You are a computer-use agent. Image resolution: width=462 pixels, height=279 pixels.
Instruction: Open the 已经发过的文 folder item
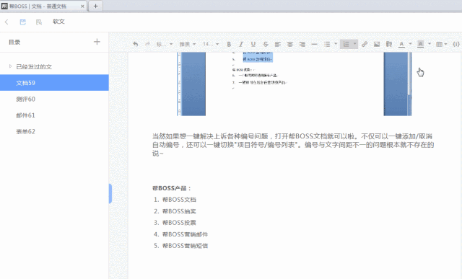[x=34, y=67]
